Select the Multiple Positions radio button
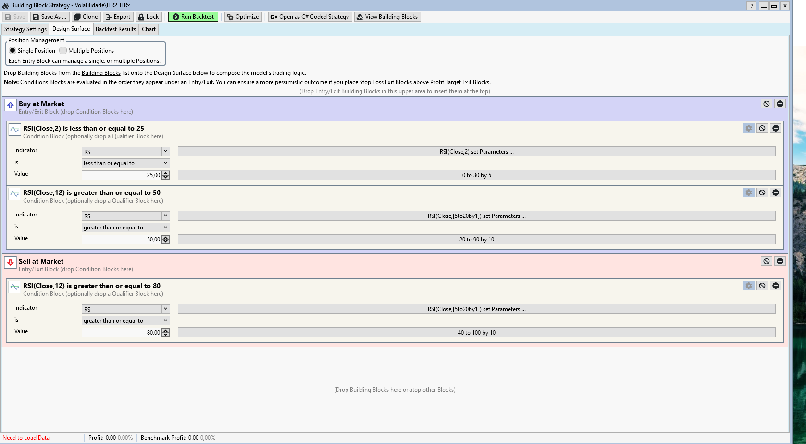Image resolution: width=806 pixels, height=444 pixels. click(62, 50)
